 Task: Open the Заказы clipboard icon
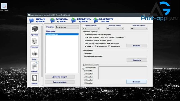point(35,78)
